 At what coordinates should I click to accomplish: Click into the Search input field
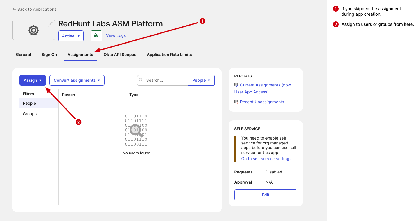pyautogui.click(x=166, y=80)
